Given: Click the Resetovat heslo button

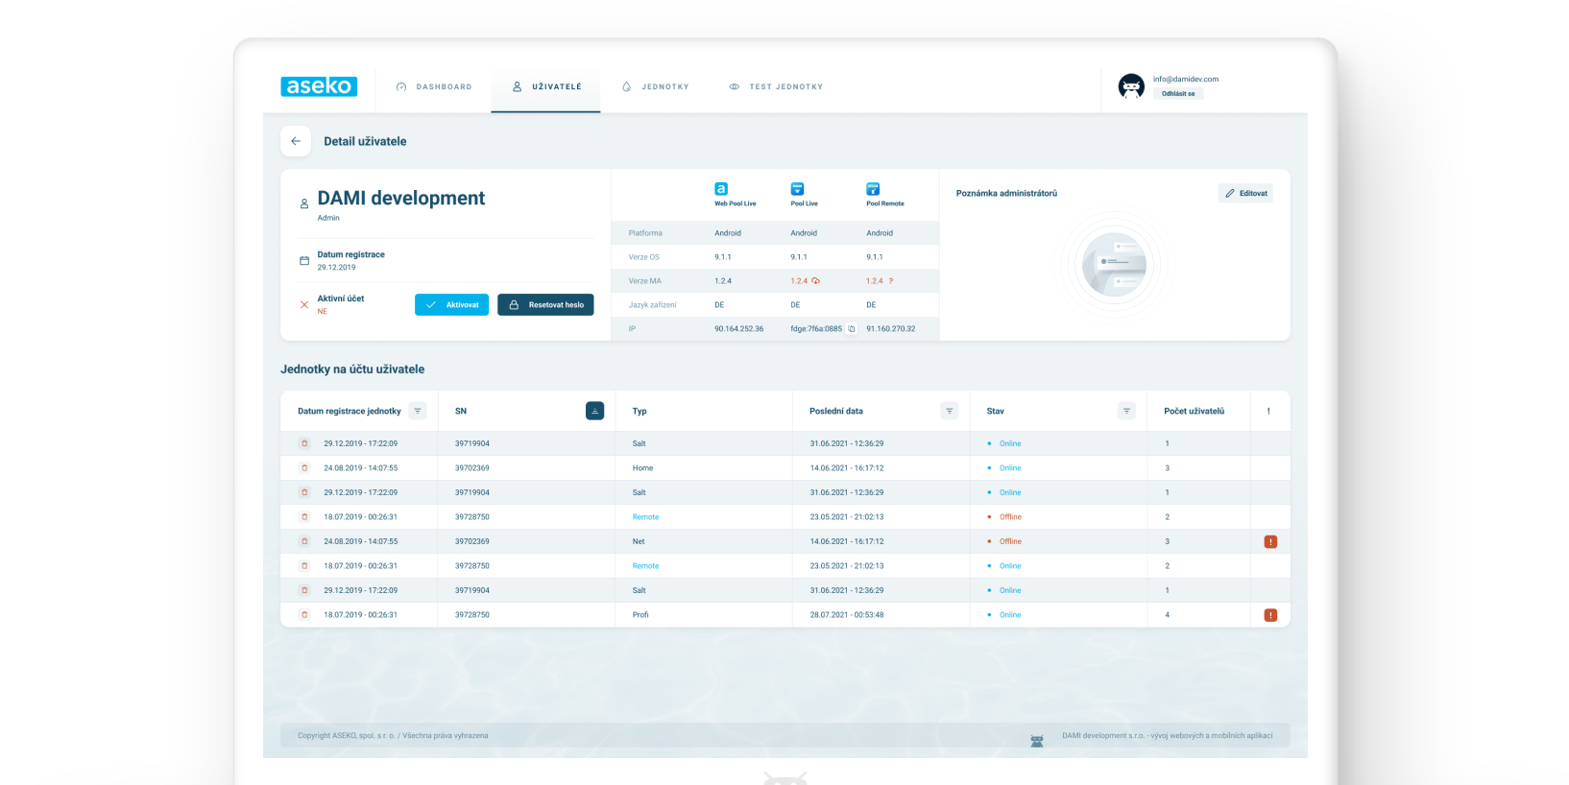Looking at the screenshot, I should click(545, 305).
